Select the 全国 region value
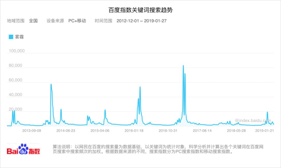 pos(33,21)
